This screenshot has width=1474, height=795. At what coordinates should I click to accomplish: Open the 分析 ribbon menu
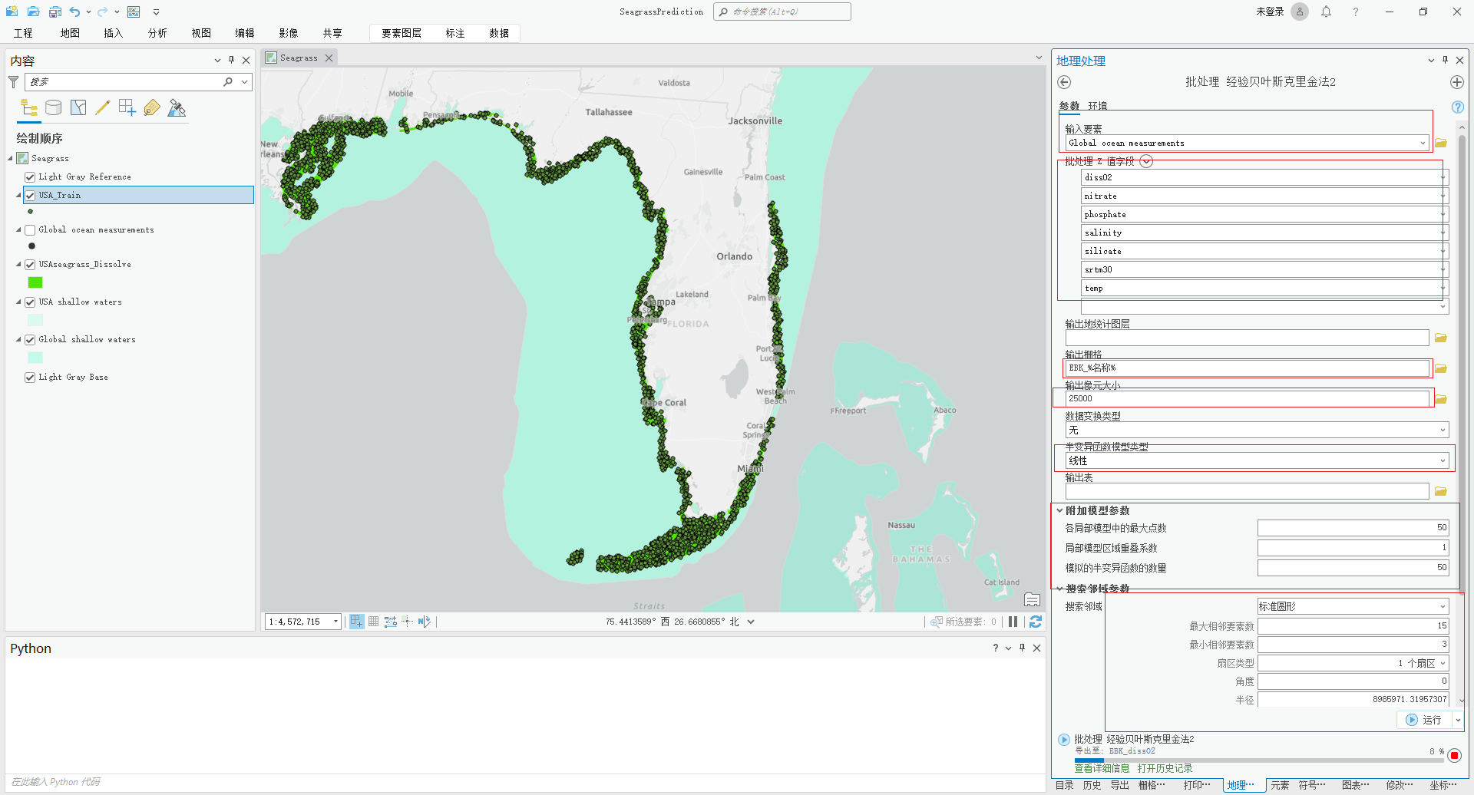[x=157, y=33]
